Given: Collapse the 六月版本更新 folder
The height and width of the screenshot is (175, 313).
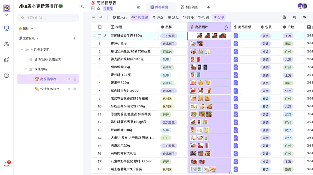Looking at the screenshot, I should 22,49.
